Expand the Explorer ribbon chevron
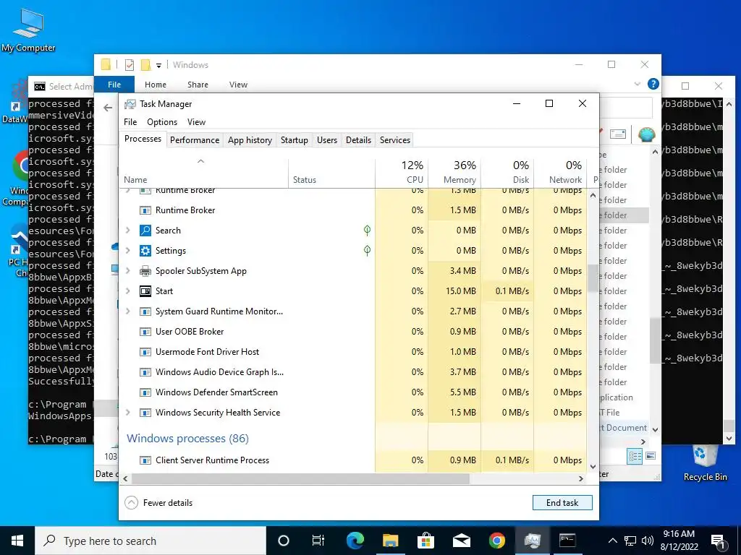This screenshot has width=741, height=555. tap(637, 84)
